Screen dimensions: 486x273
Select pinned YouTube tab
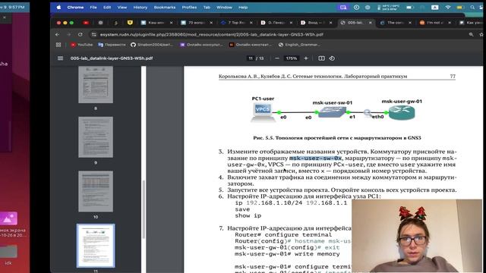pyautogui.click(x=86, y=23)
